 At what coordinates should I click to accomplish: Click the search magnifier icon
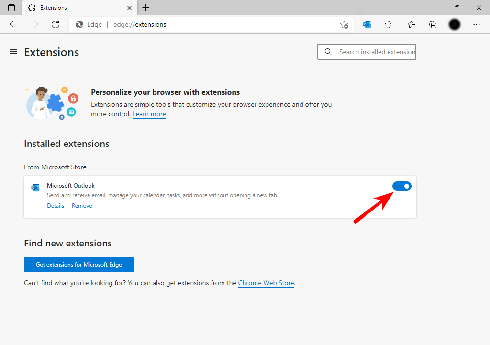pos(328,52)
